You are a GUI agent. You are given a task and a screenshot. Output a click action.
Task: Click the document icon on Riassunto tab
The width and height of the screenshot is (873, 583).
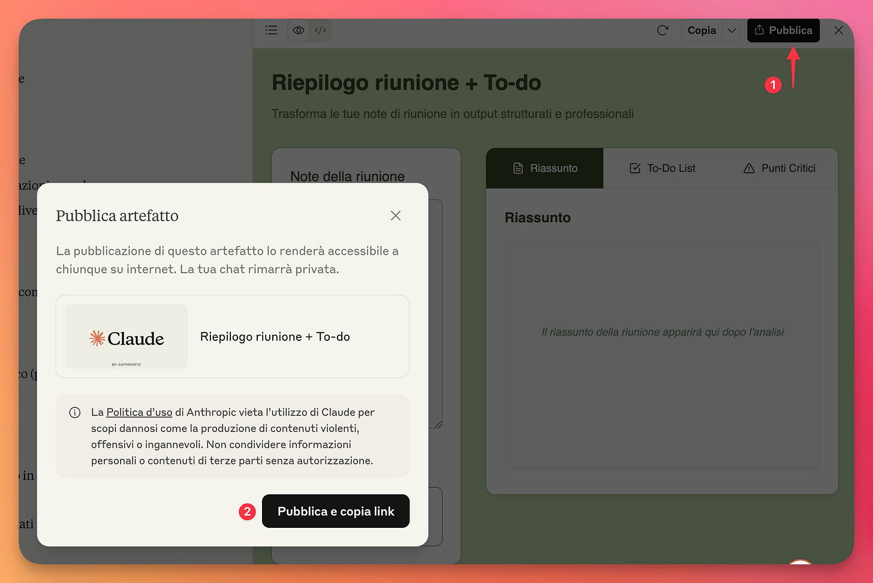pos(518,168)
